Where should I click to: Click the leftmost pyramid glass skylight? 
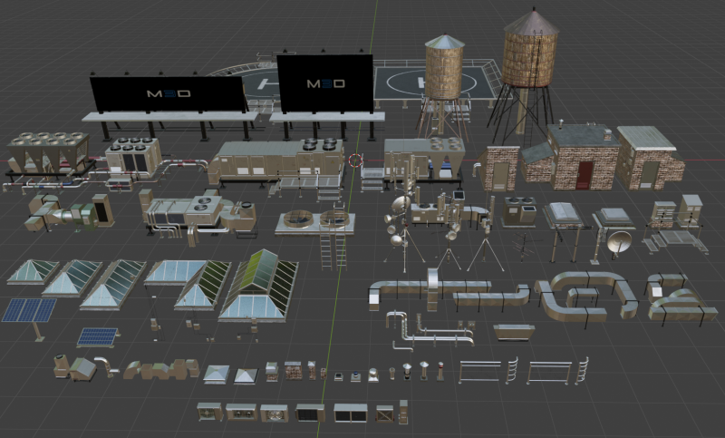pyautogui.click(x=33, y=272)
